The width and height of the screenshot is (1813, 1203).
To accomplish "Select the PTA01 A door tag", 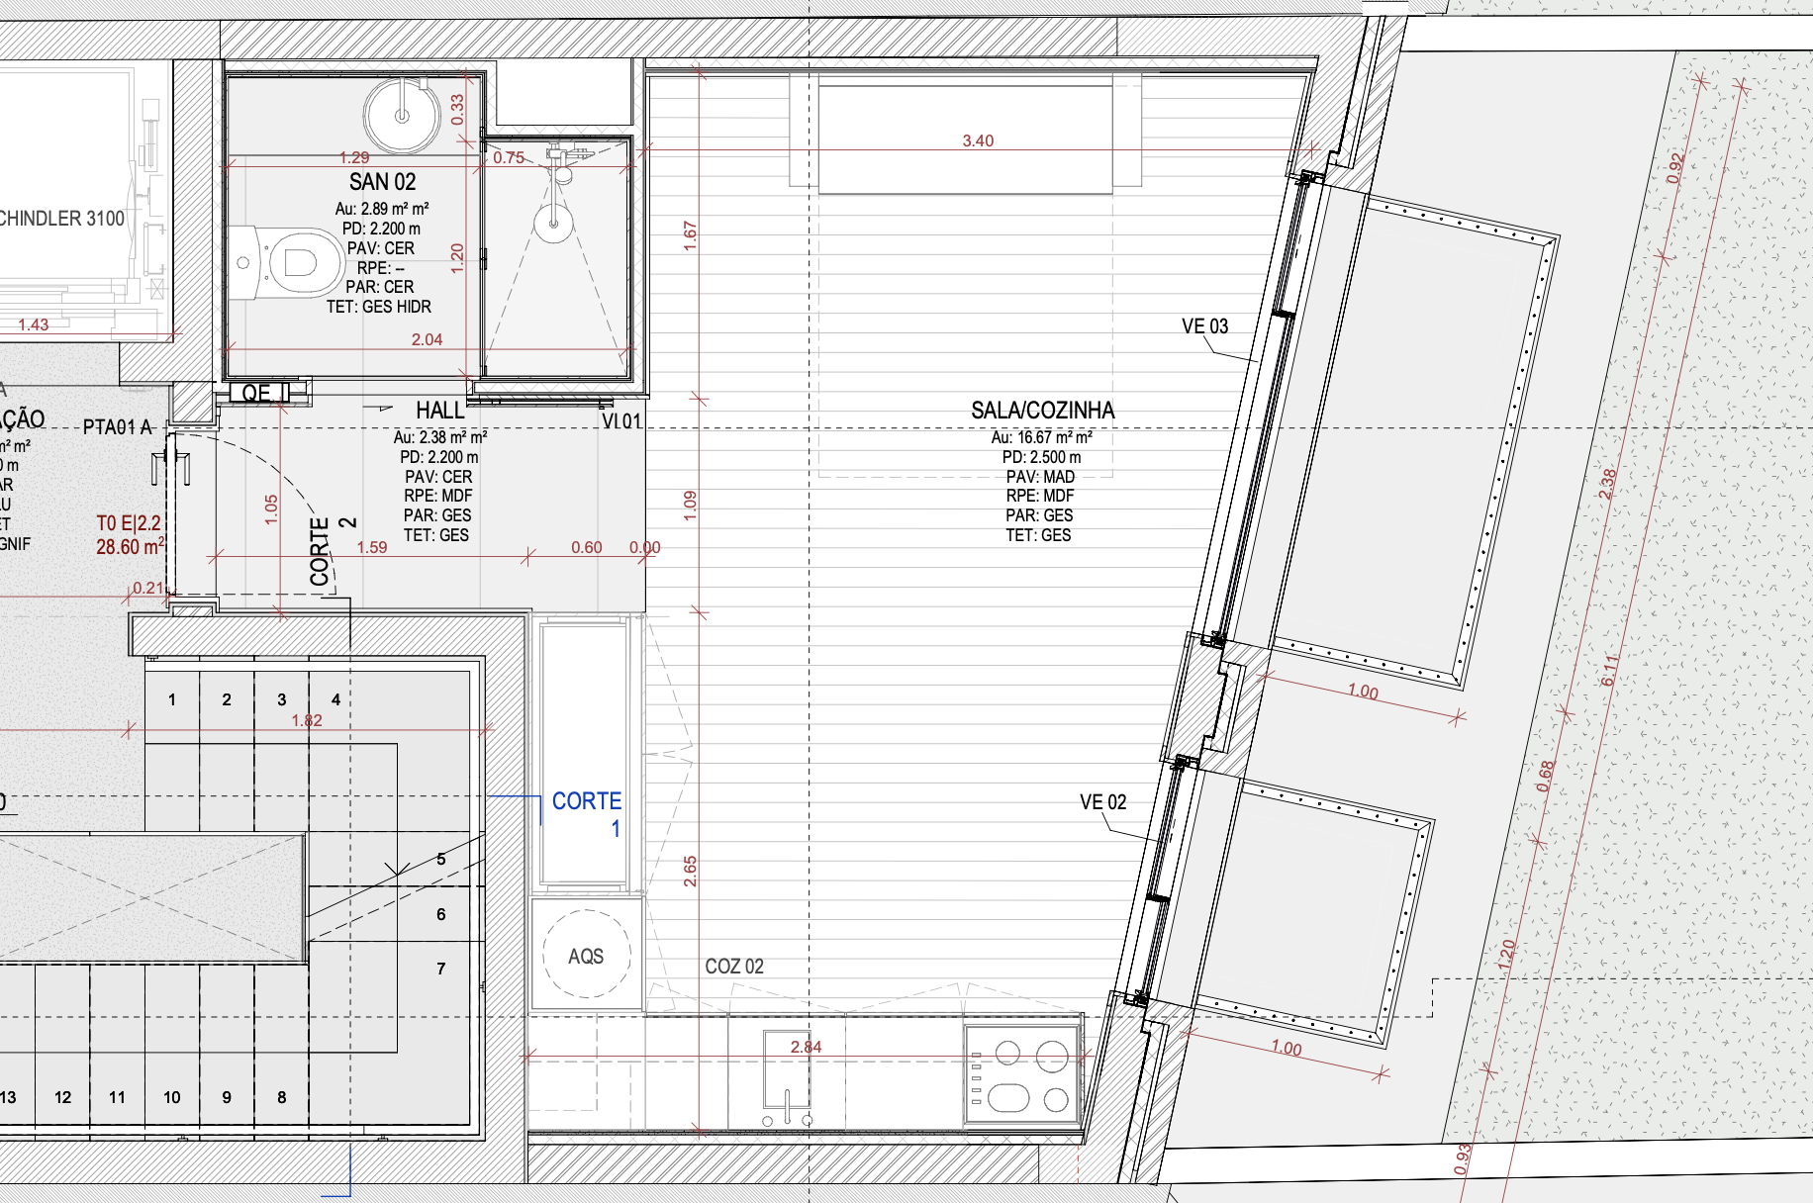I will (117, 427).
